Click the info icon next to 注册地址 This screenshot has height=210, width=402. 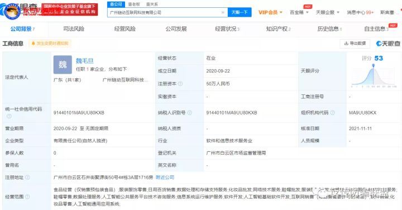click(x=27, y=177)
